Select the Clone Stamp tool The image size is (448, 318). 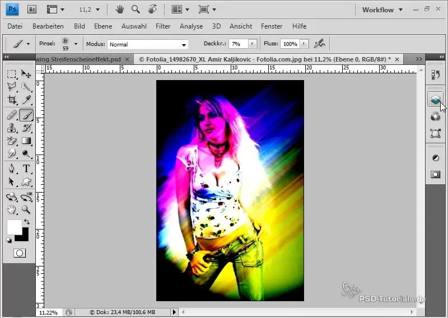pyautogui.click(x=11, y=128)
